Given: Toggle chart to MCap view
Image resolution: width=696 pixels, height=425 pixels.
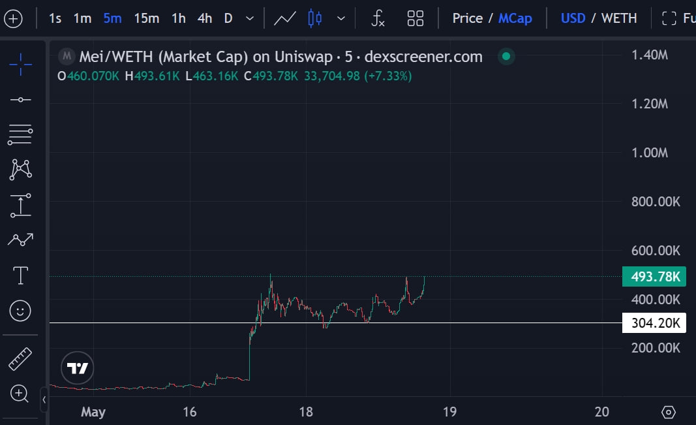Looking at the screenshot, I should (x=515, y=19).
